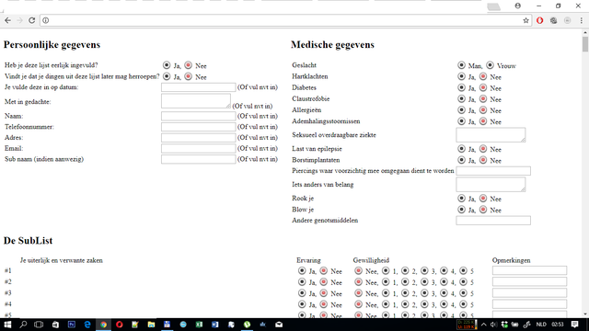This screenshot has width=589, height=331.
Task: Choose Vrouw for Geslacht
Action: click(490, 65)
